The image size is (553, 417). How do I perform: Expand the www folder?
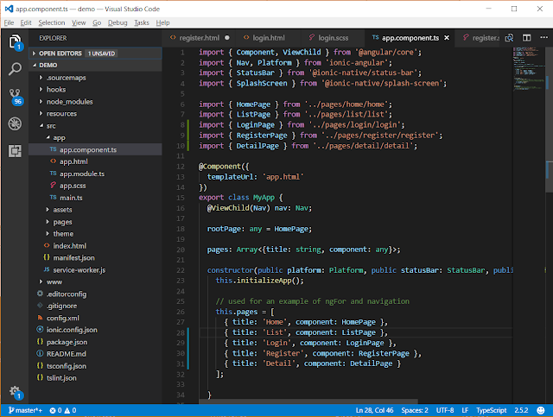pyautogui.click(x=41, y=281)
